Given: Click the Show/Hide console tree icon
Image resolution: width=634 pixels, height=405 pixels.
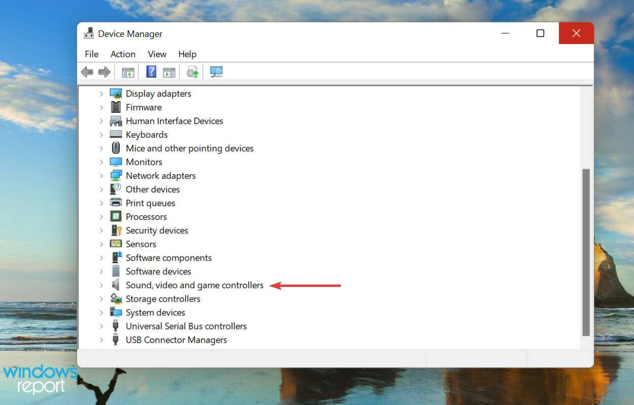Looking at the screenshot, I should (127, 71).
